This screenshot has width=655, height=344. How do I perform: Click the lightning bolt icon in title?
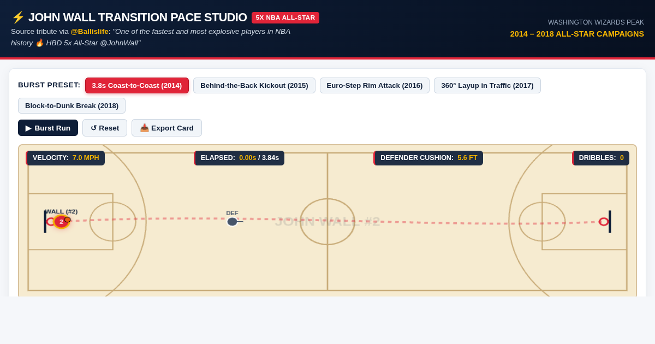click(x=18, y=17)
